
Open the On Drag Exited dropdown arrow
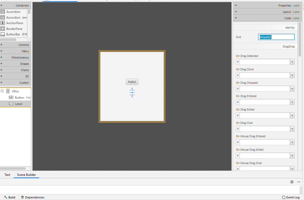click(x=292, y=115)
